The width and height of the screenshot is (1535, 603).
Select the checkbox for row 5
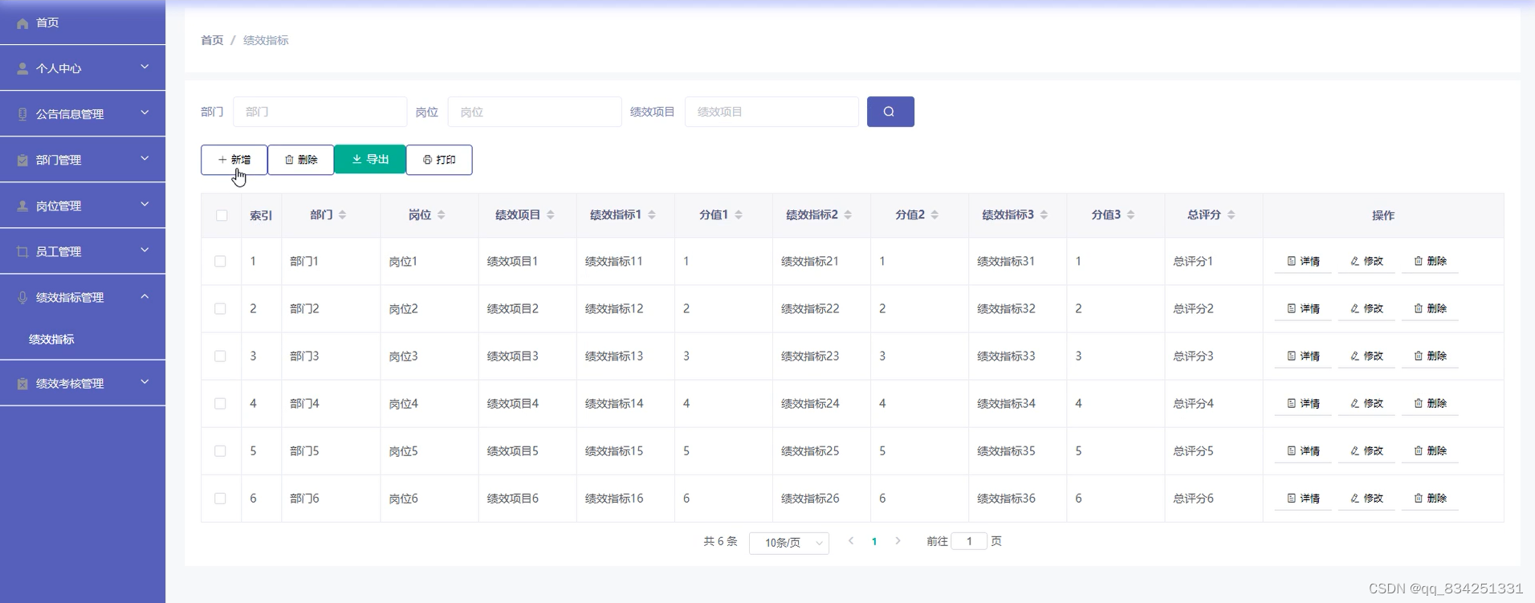coord(220,451)
